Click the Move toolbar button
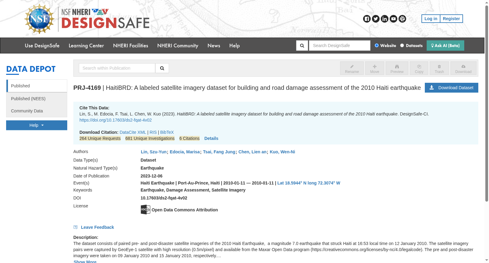The height and width of the screenshot is (263, 489). tap(374, 68)
